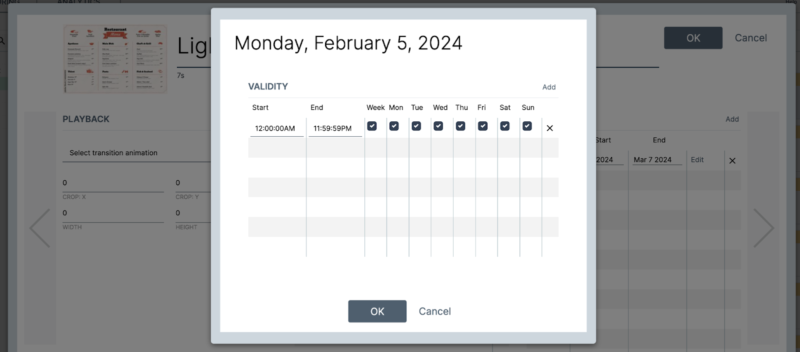Click Edit next to Mar 7 2024

coord(697,160)
